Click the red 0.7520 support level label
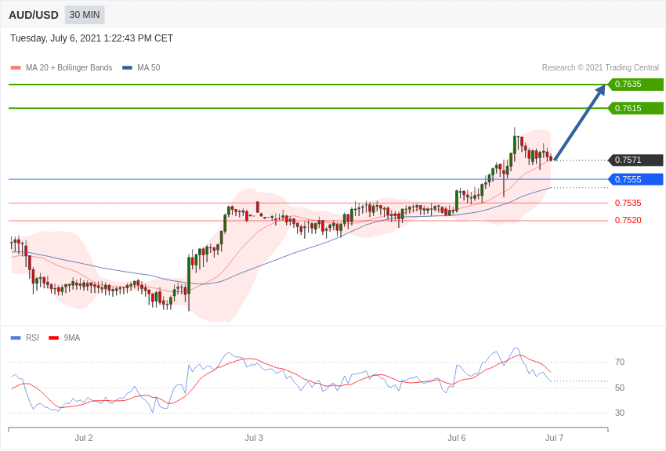This screenshot has height=451, width=666. (x=628, y=221)
